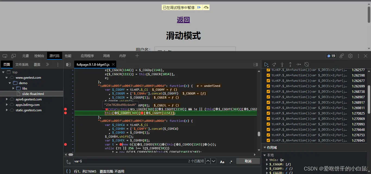Collapse the top frame tree node
This screenshot has width=371, height=174.
(3, 72)
